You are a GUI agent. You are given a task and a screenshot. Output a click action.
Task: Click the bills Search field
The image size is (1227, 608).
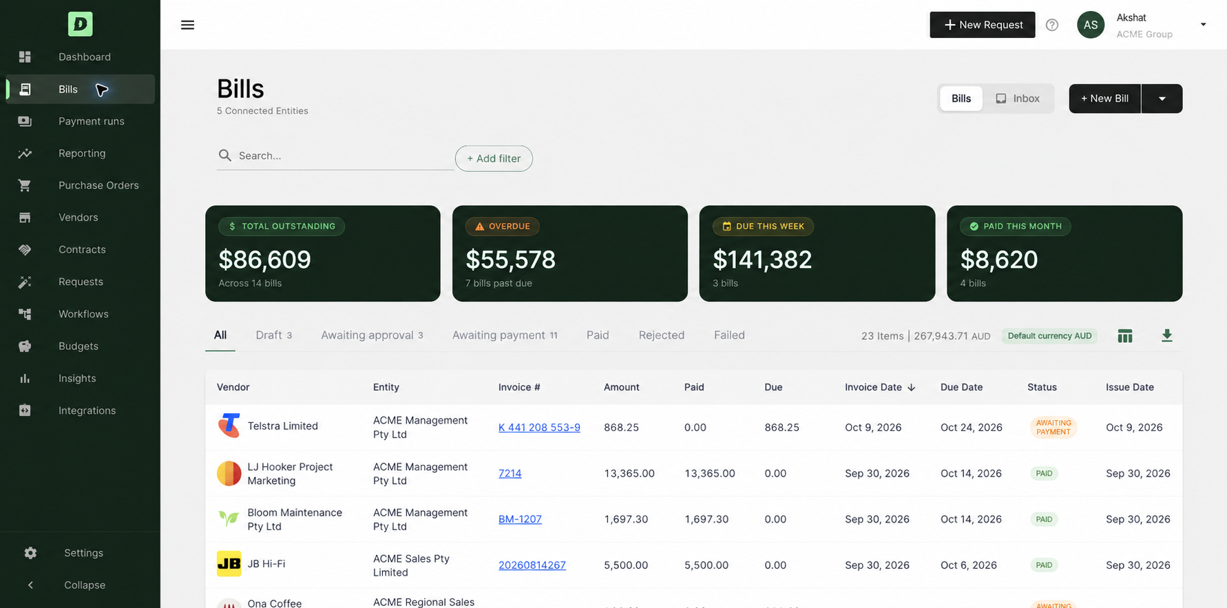(x=335, y=156)
